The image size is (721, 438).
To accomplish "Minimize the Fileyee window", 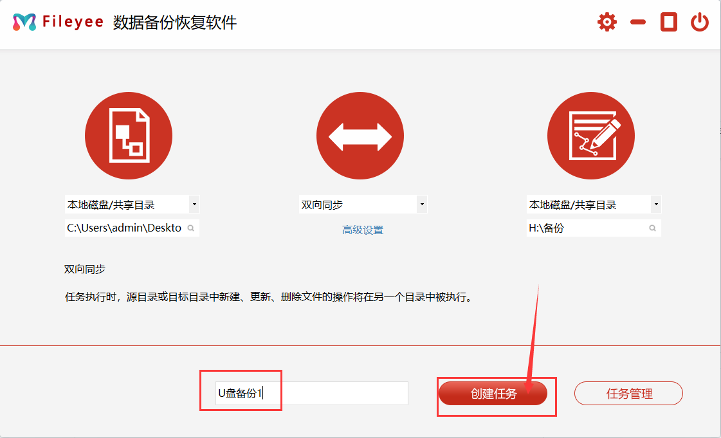I will coord(637,23).
